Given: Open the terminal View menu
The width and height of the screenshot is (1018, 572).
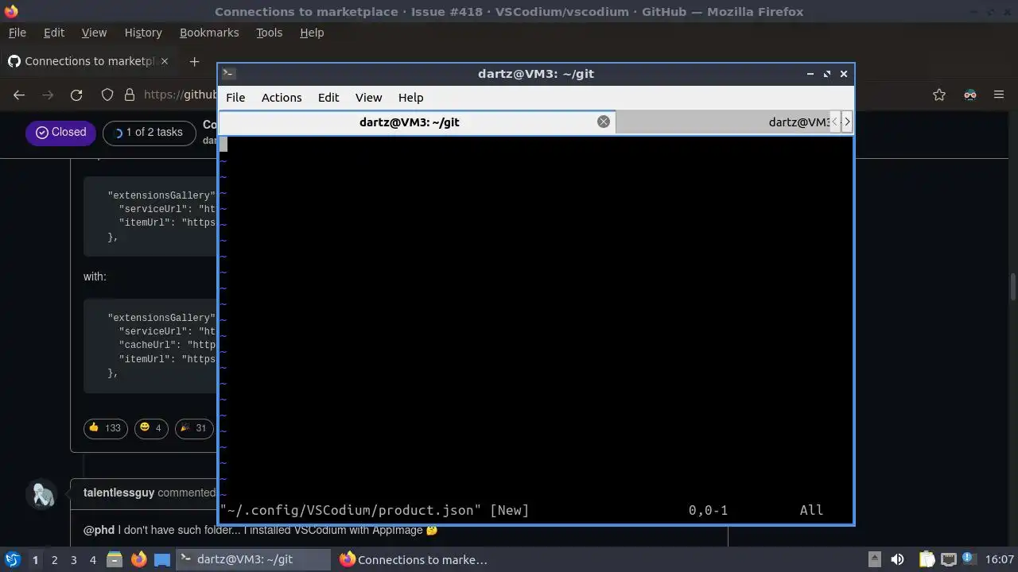Looking at the screenshot, I should point(368,98).
